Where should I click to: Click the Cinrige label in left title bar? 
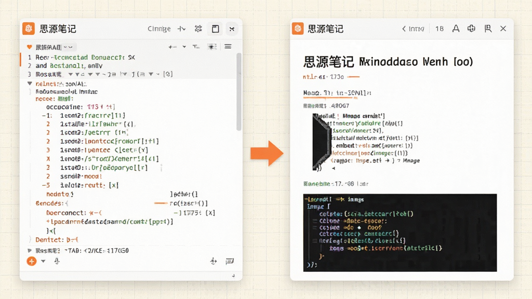159,29
